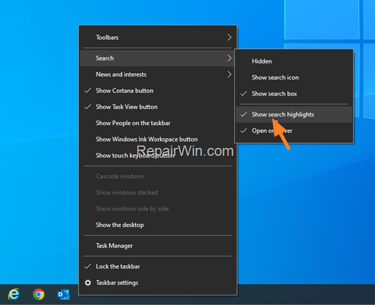The height and width of the screenshot is (305, 375).
Task: Toggle Lock the taskbar option
Action: [158, 266]
